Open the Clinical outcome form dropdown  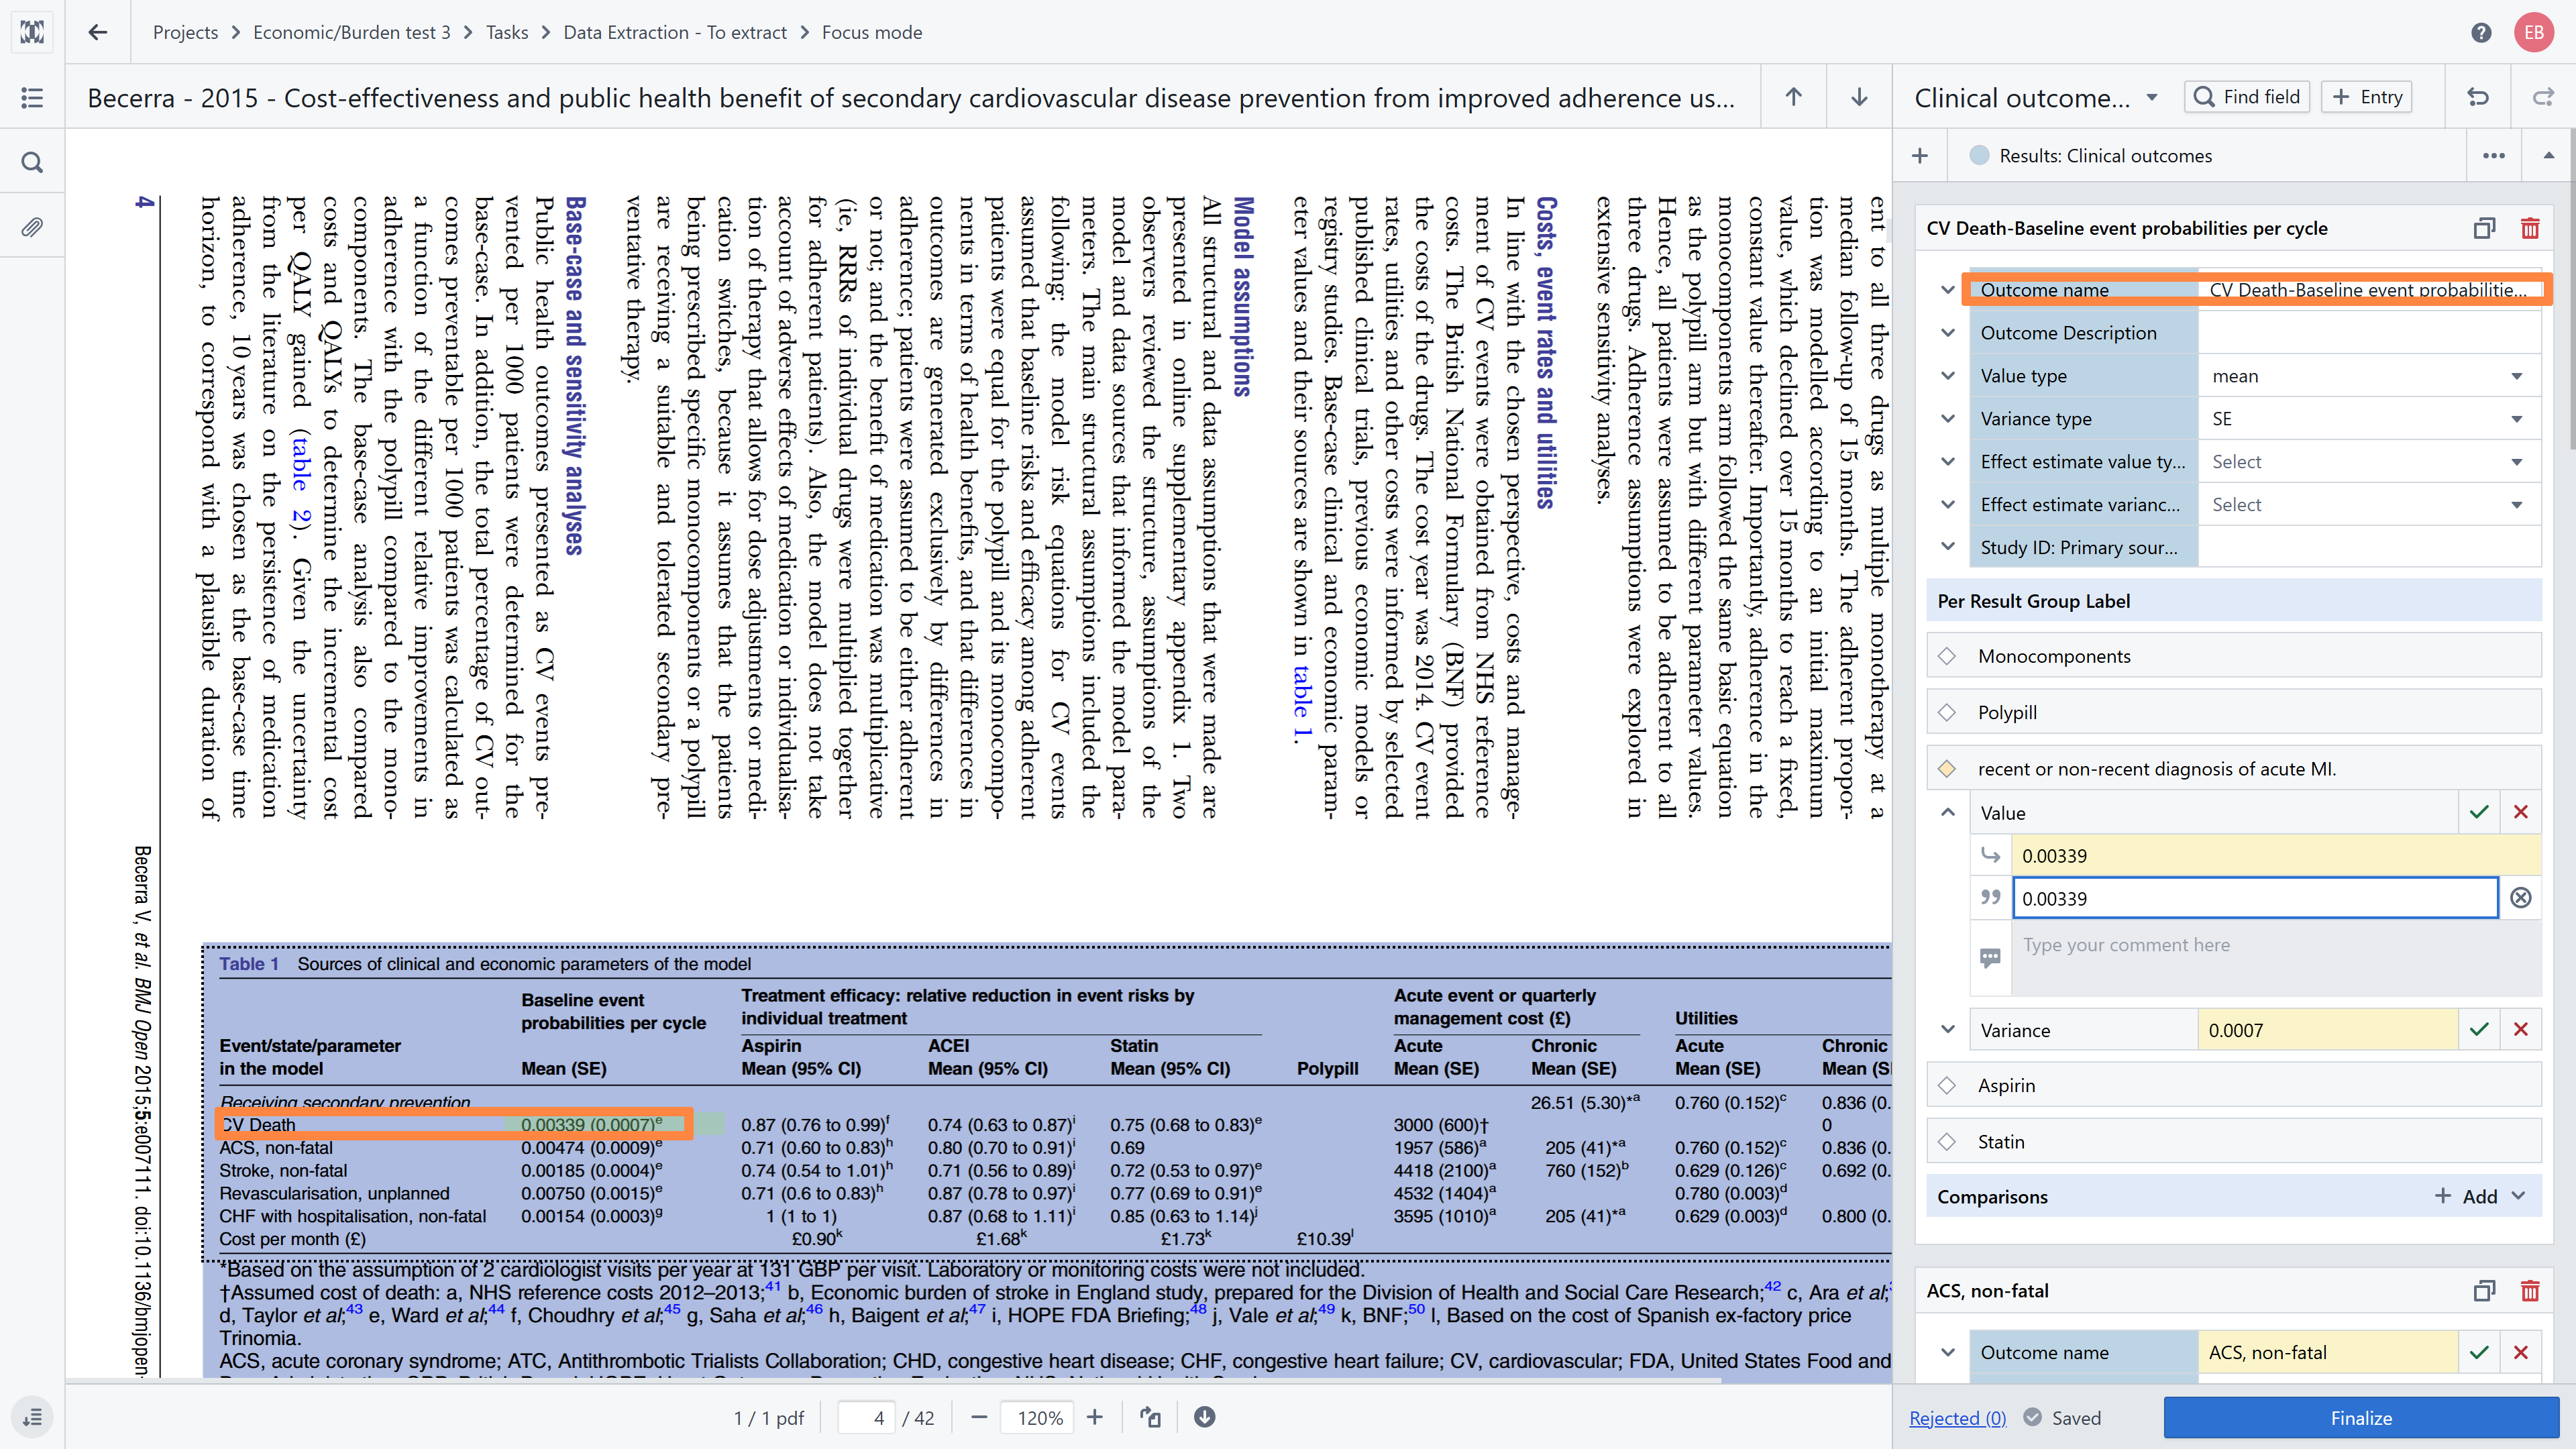pyautogui.click(x=2152, y=97)
